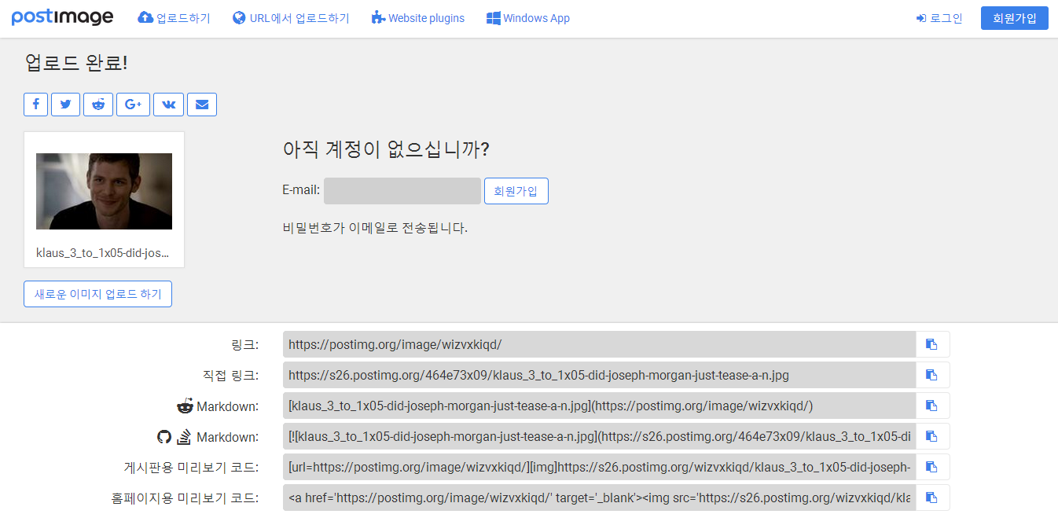Share image on VK

click(x=168, y=105)
